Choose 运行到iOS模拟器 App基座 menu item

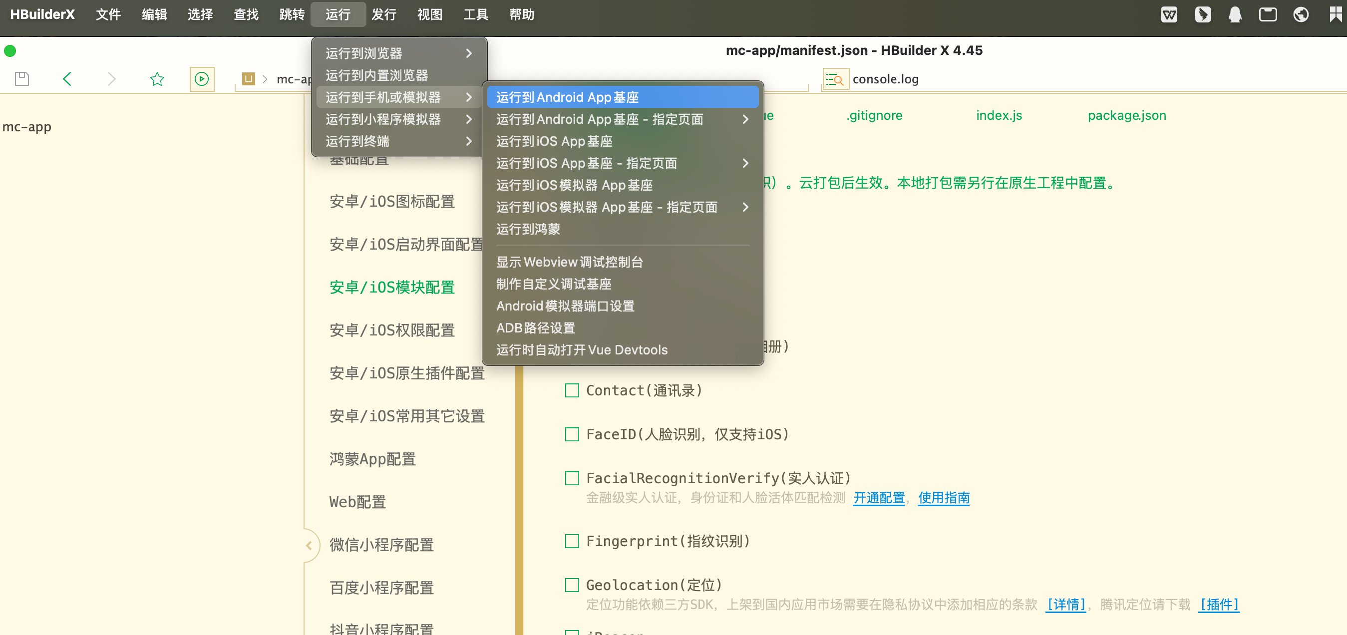pos(622,185)
